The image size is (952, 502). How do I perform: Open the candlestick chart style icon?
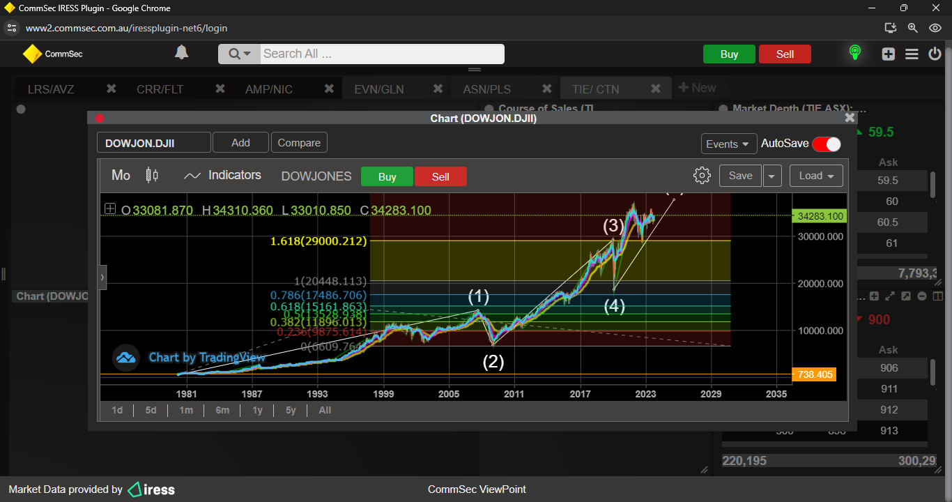(x=152, y=175)
